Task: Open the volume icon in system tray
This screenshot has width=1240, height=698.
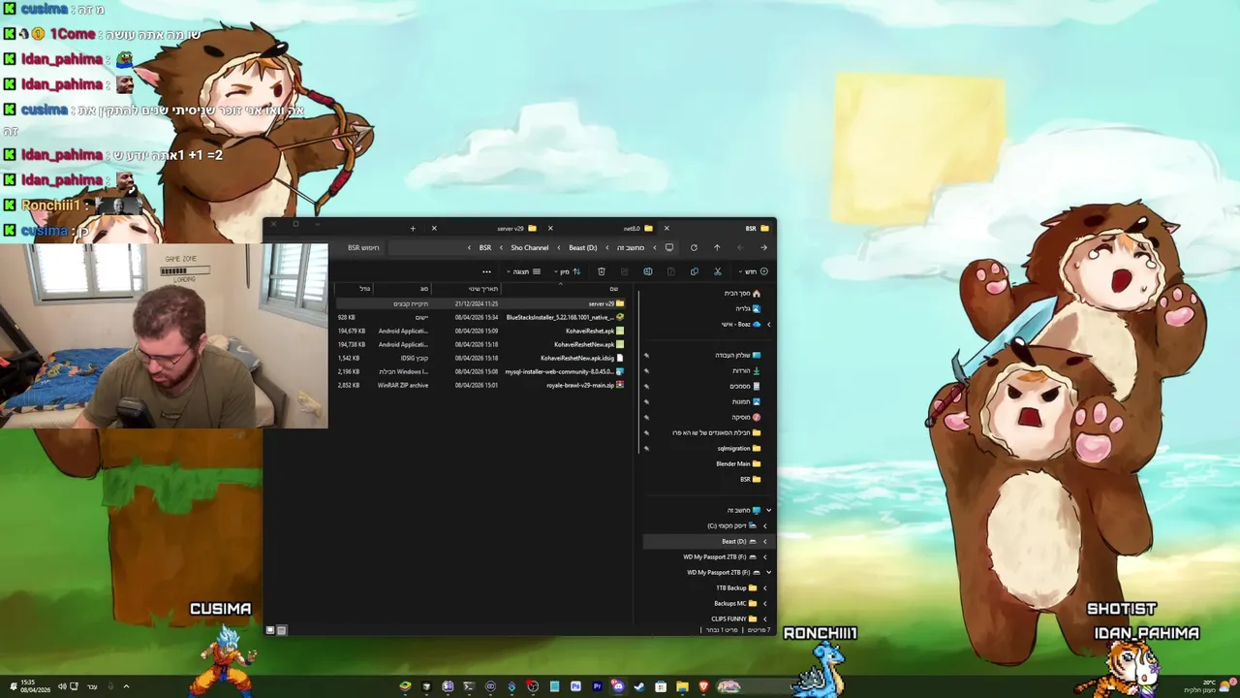Action: (x=62, y=686)
